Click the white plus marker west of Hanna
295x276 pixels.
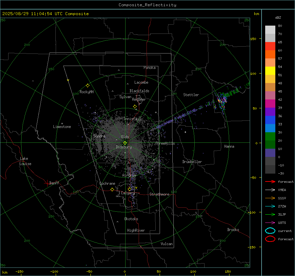coord(185,132)
